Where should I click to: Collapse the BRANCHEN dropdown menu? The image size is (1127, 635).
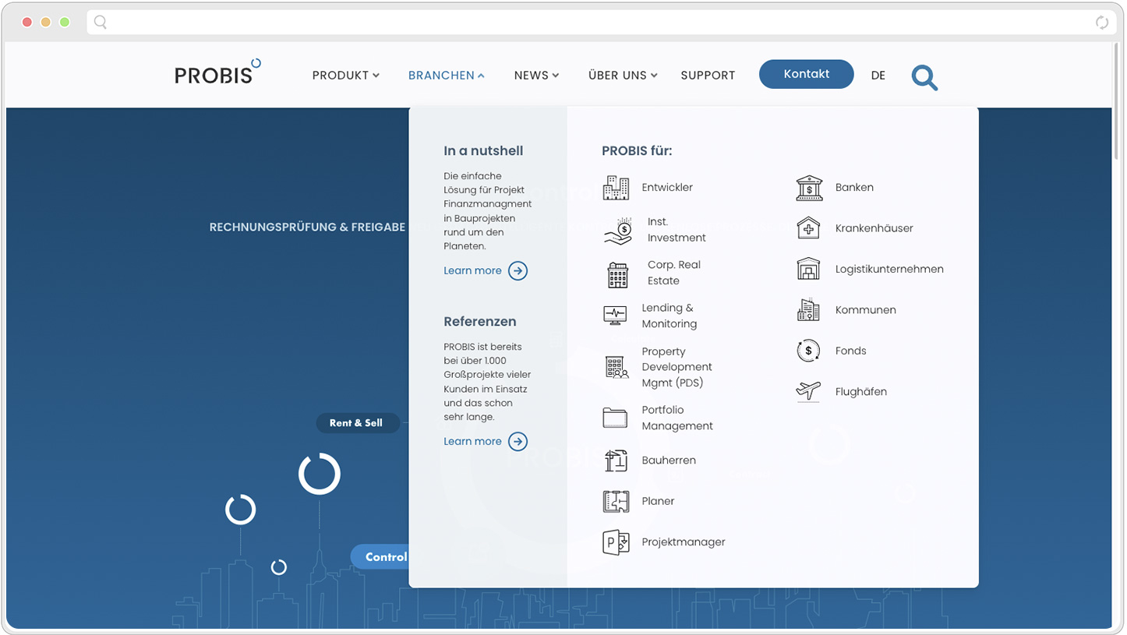pos(446,76)
